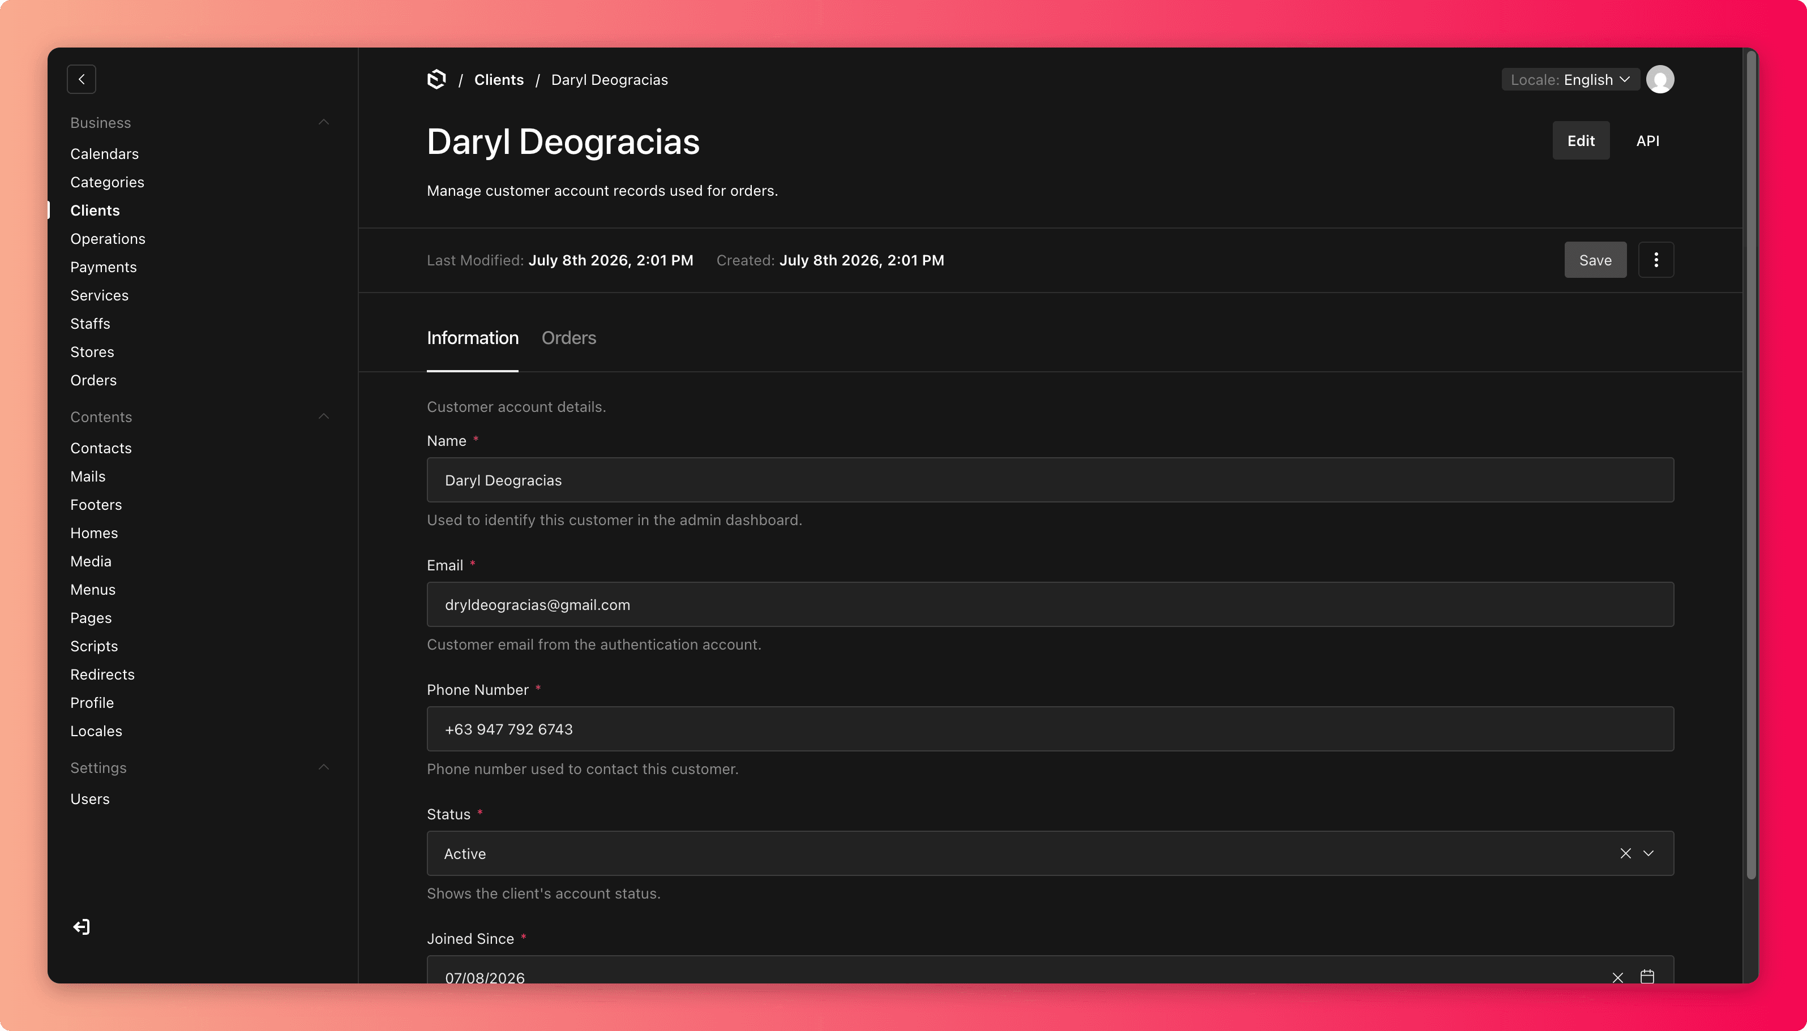Click the Email input field
Viewport: 1807px width, 1031px height.
(x=1050, y=605)
